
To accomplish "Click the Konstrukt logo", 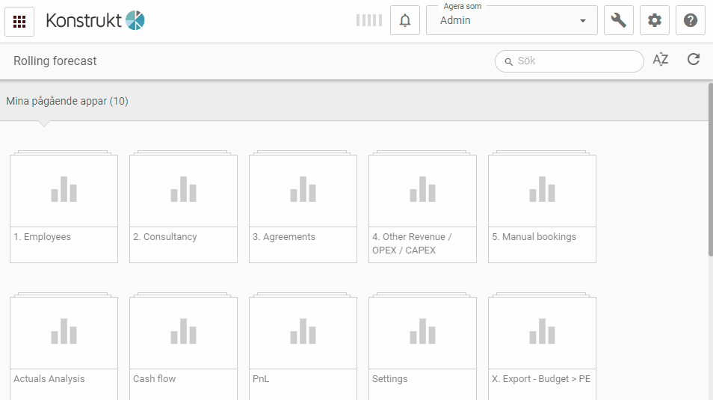I will pos(95,21).
